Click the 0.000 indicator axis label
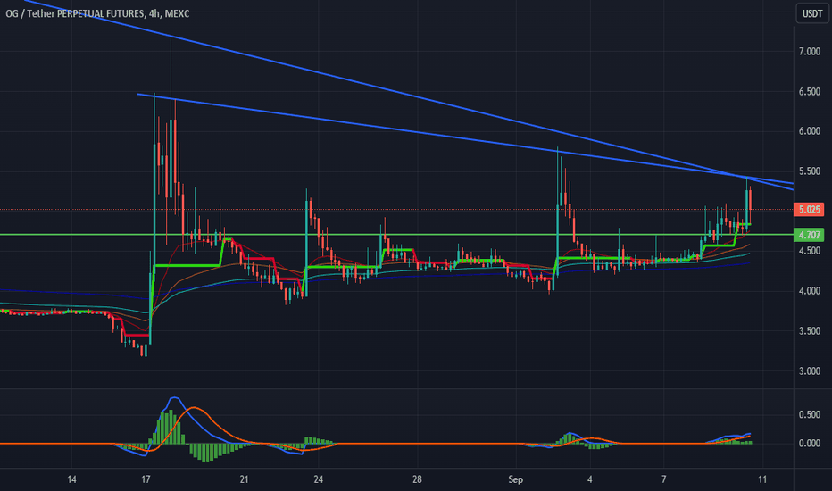This screenshot has width=832, height=491. click(x=809, y=443)
